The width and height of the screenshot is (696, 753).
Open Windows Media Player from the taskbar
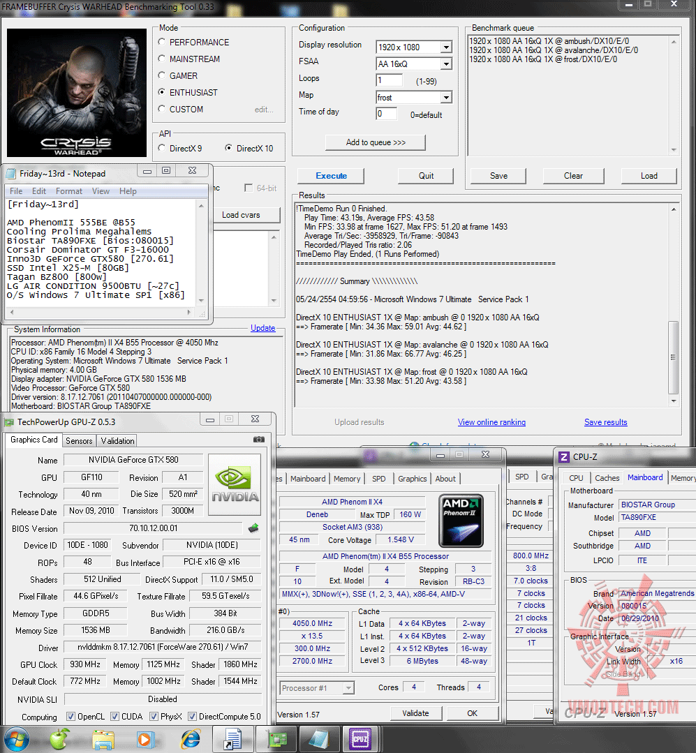(145, 739)
